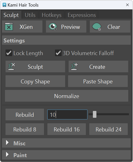133x162 pixels.
Task: Toggle the Lock Length checkbox
Action: click(x=9, y=53)
